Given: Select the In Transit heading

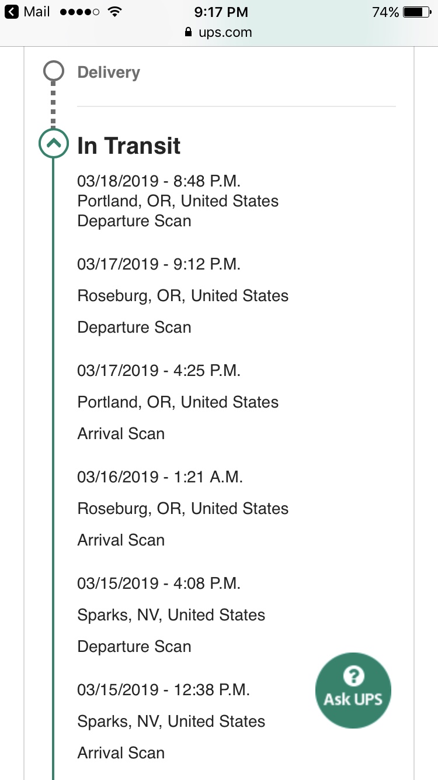Looking at the screenshot, I should (x=129, y=146).
